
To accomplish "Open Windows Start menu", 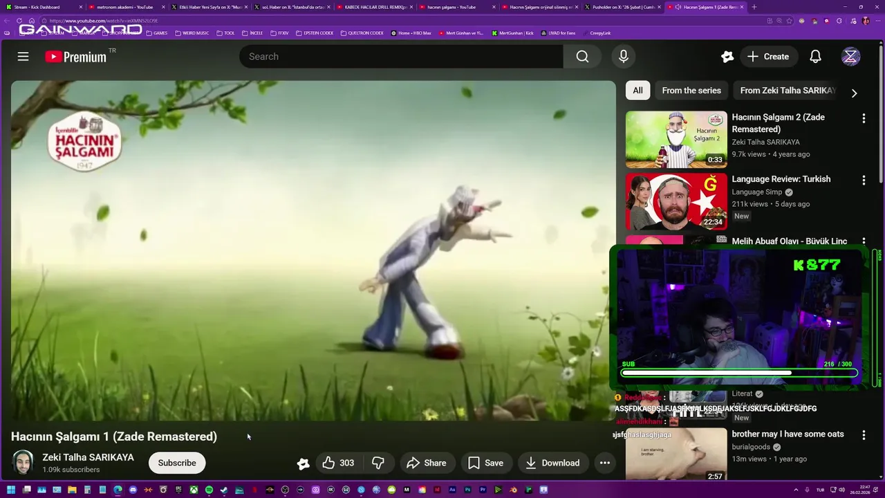I will 11,490.
